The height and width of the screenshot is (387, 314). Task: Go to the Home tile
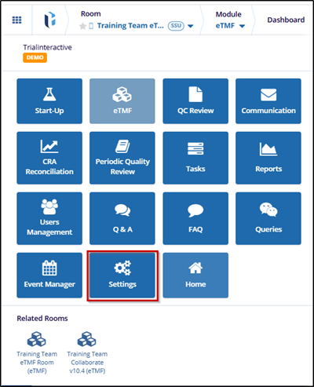pyautogui.click(x=195, y=275)
